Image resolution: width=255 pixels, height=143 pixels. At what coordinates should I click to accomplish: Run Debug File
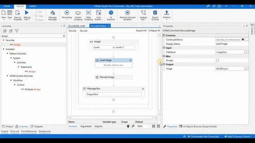(27, 15)
